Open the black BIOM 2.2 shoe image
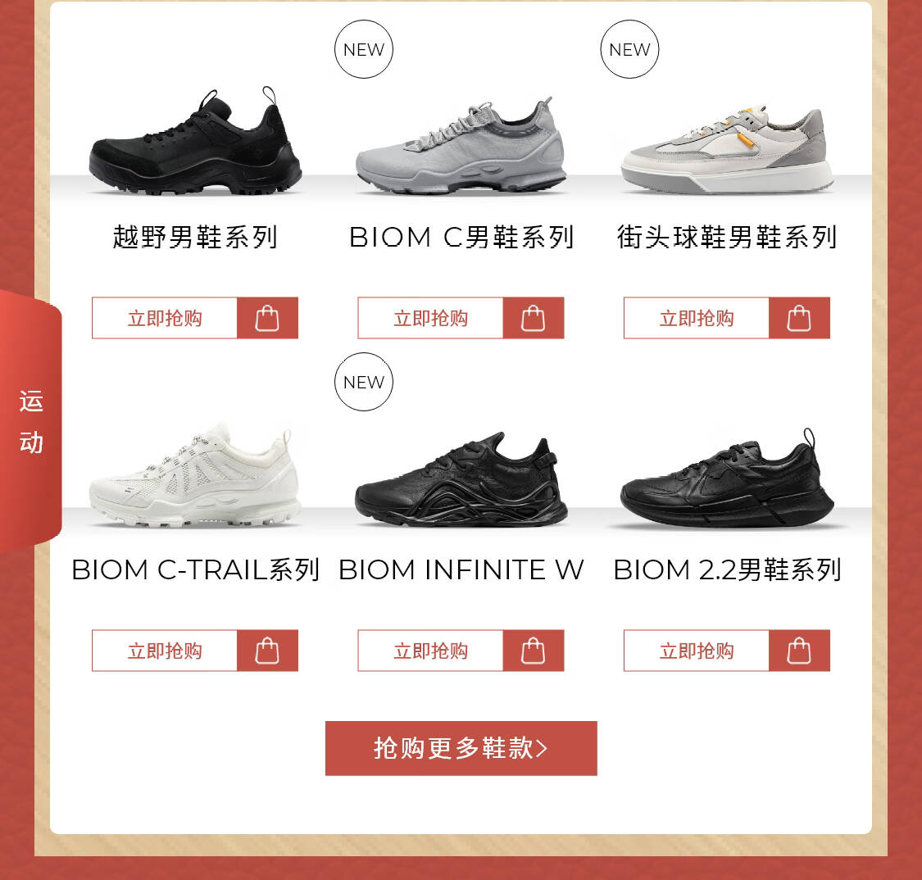The height and width of the screenshot is (880, 922). (x=727, y=478)
